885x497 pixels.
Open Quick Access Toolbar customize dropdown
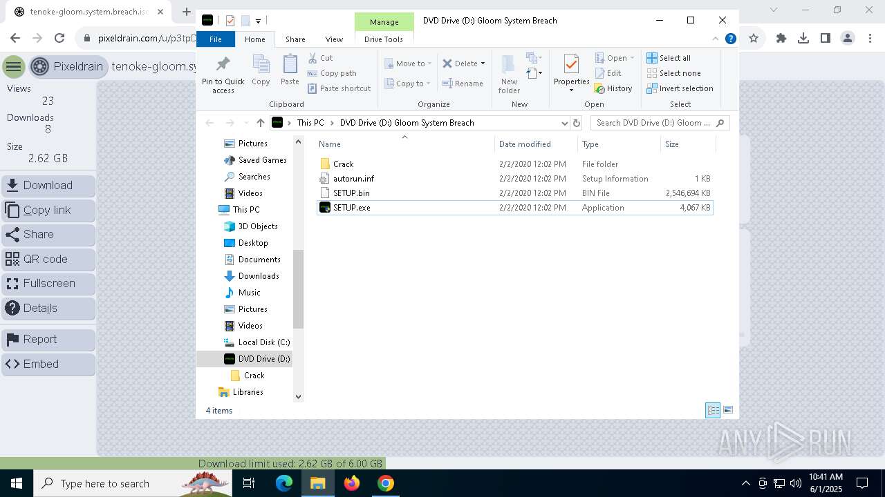(258, 21)
